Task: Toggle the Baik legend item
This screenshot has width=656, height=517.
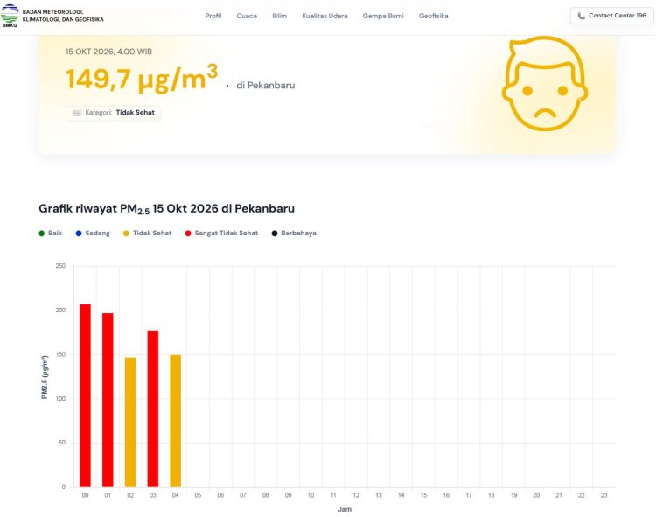Action: (50, 233)
